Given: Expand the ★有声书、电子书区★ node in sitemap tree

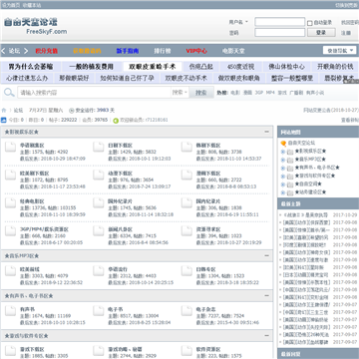Looking at the screenshot, I should click(x=283, y=168).
